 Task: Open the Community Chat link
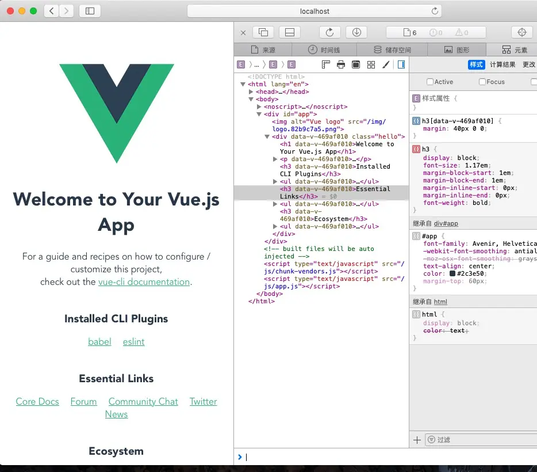tap(143, 401)
